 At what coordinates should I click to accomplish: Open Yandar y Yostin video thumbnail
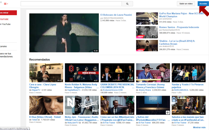(188, 73)
